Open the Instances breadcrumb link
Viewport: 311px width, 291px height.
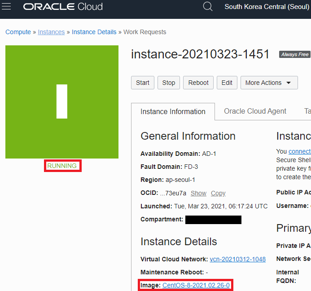click(51, 32)
